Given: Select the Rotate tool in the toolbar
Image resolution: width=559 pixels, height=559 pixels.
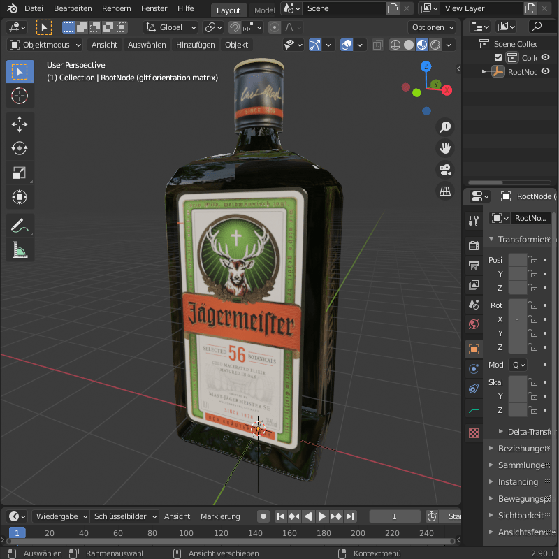Looking at the screenshot, I should [20, 148].
